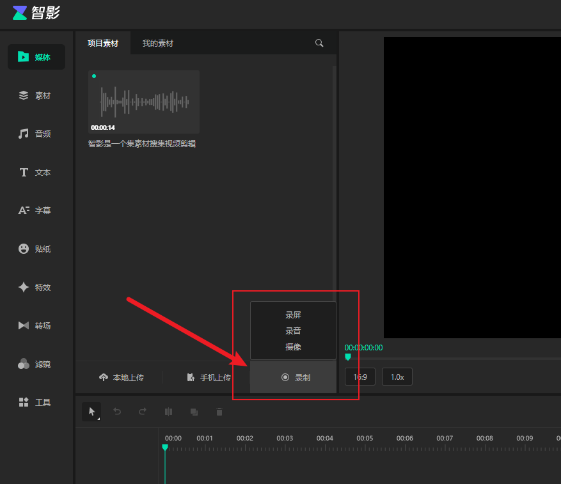
Task: Open the 16:9 aspect ratio dropdown
Action: point(360,377)
